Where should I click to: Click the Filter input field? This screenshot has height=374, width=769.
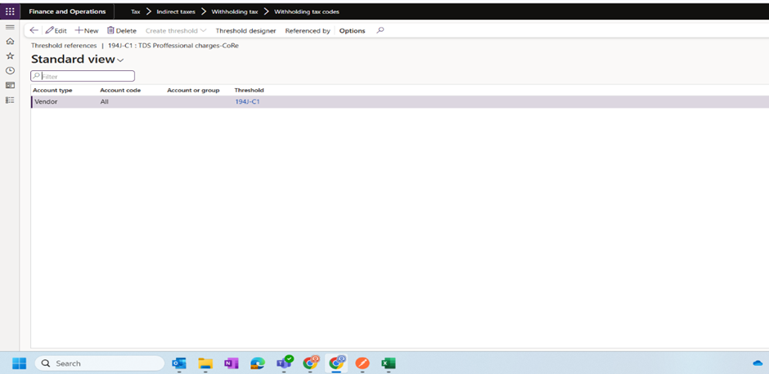(86, 76)
